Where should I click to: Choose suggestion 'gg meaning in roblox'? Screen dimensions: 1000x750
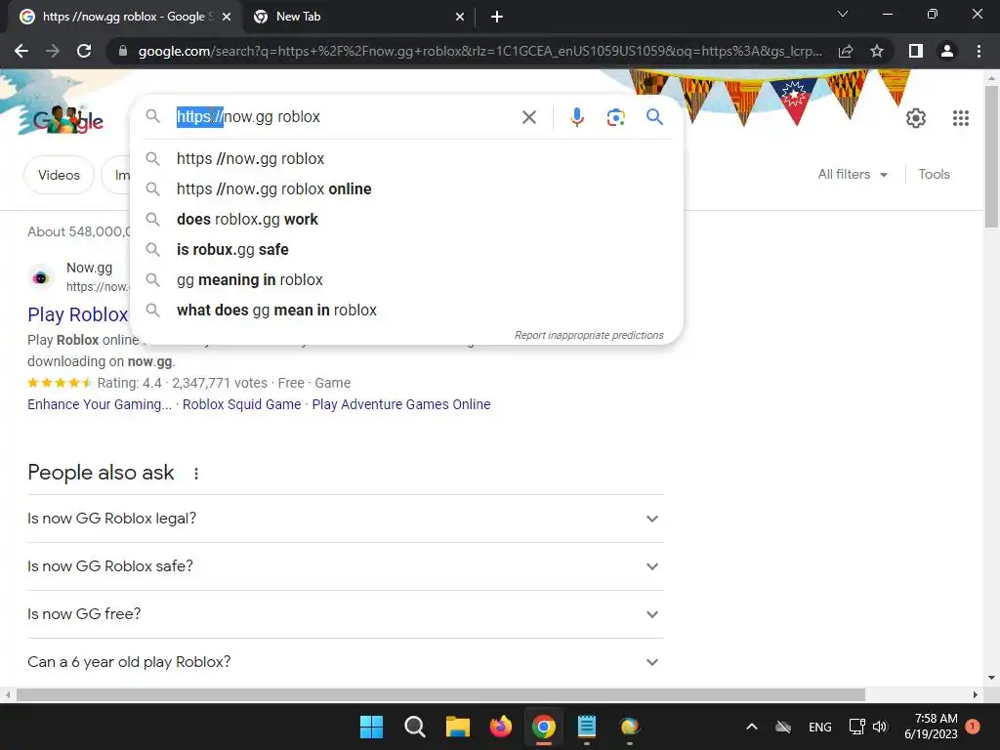pos(407,280)
